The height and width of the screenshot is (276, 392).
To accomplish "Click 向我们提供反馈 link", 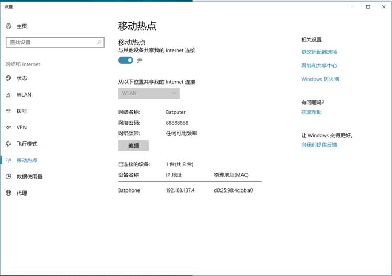I will tap(319, 145).
